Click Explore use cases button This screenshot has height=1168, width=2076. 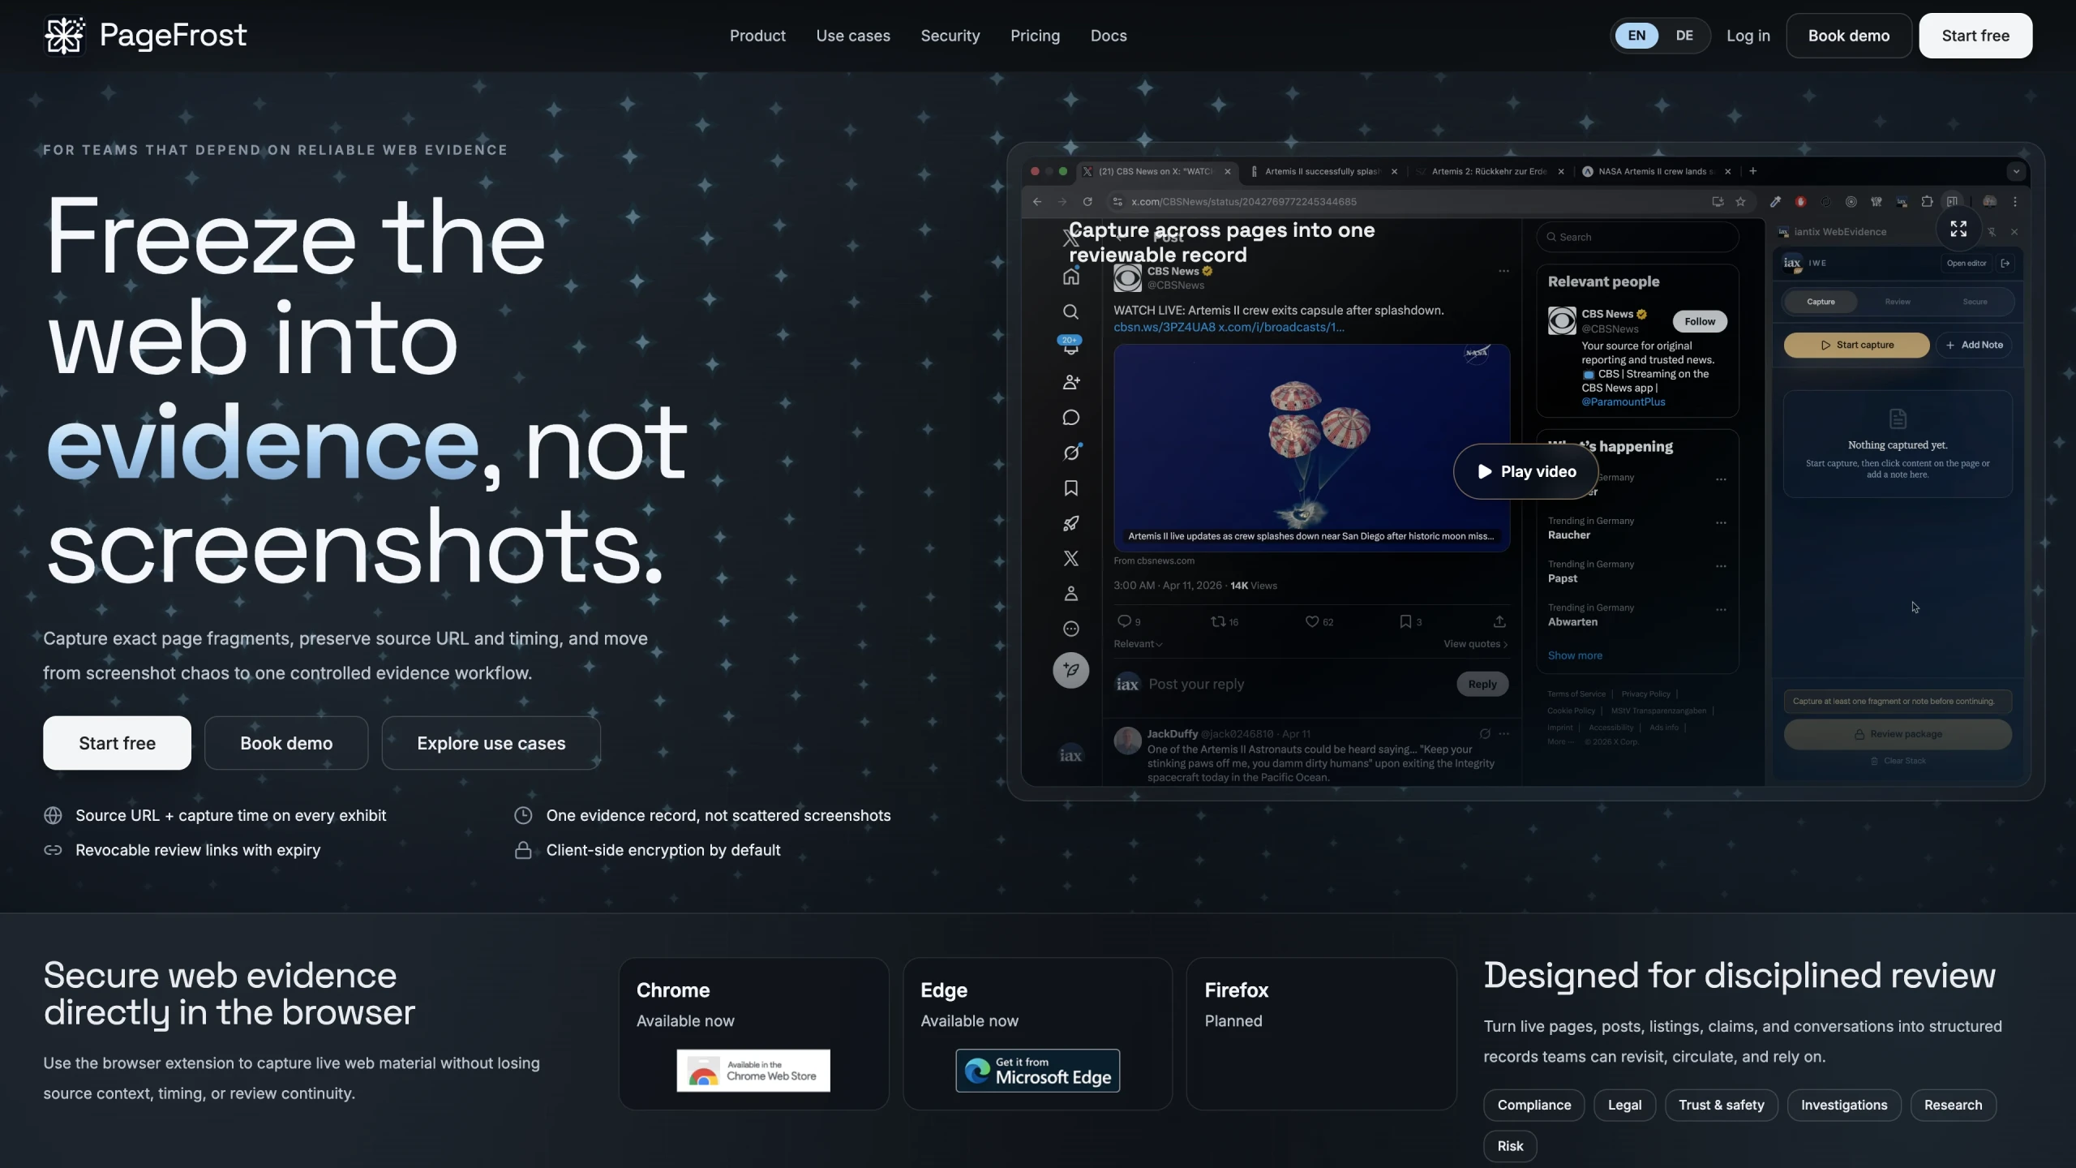491,743
